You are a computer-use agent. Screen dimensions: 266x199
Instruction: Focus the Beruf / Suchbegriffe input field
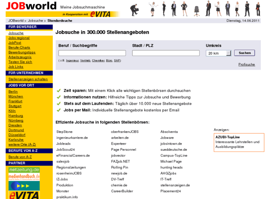pyautogui.click(x=92, y=53)
